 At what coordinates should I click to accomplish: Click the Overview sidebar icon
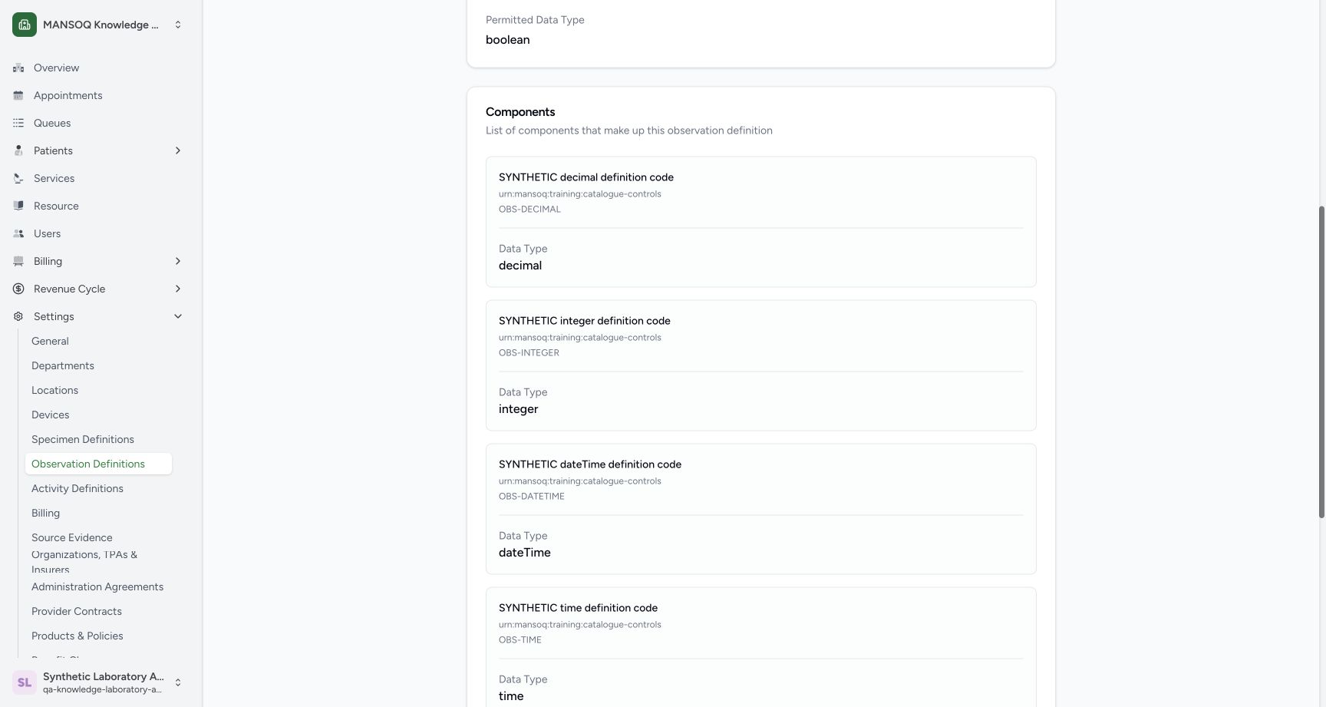click(18, 68)
